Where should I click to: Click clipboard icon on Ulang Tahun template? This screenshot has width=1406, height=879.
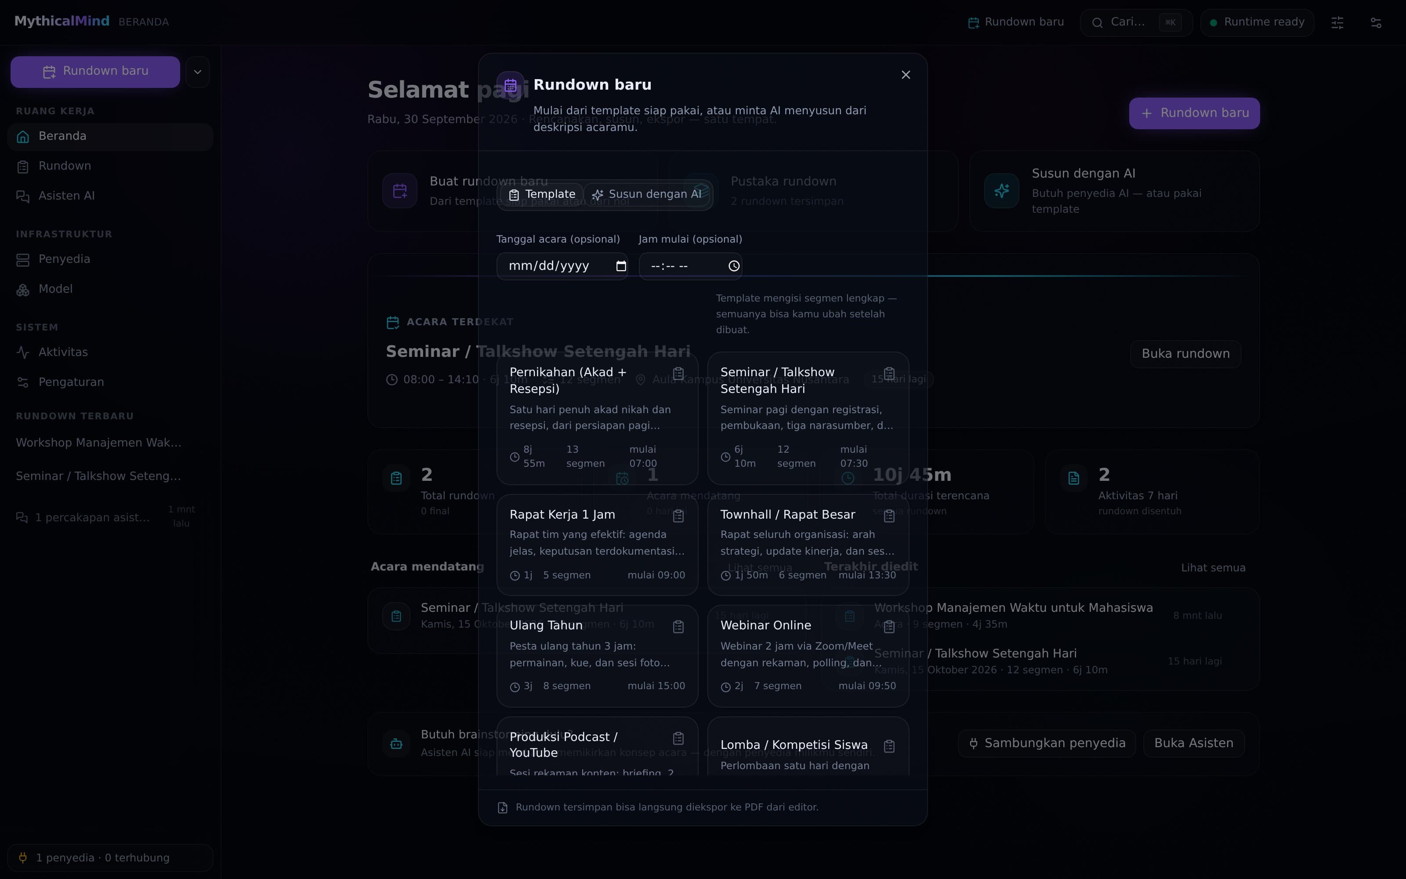pos(678,627)
